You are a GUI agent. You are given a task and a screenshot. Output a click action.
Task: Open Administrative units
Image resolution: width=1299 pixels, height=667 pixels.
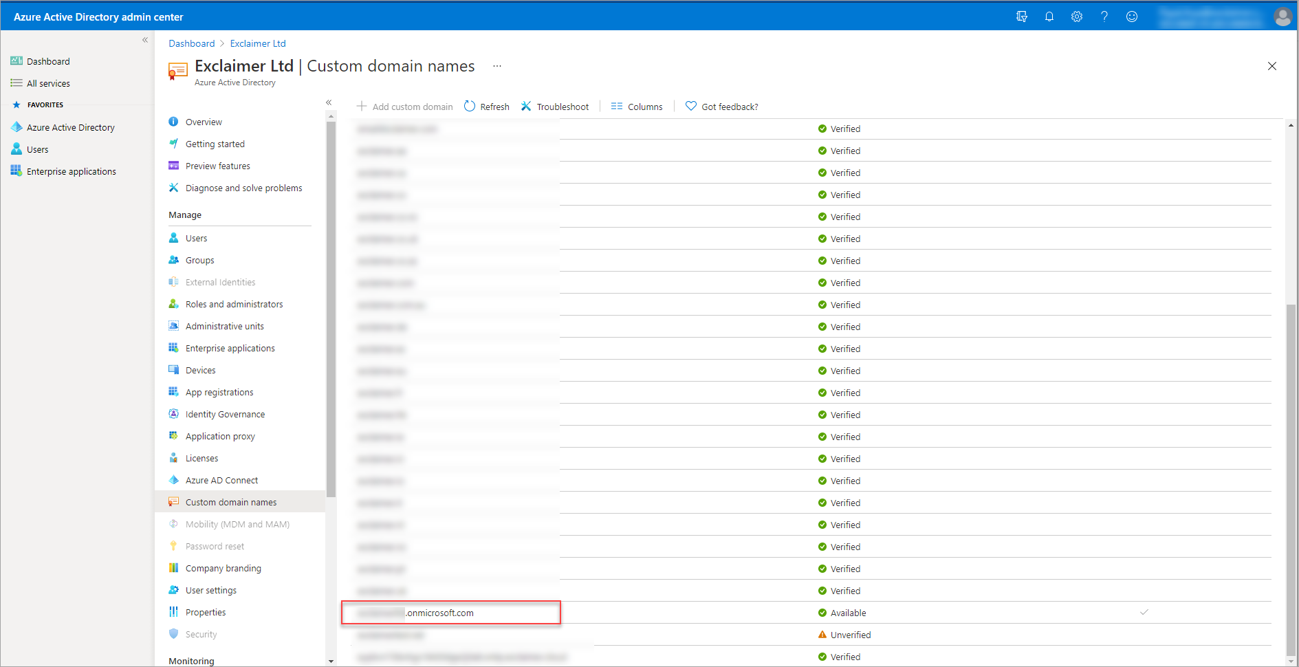tap(224, 326)
